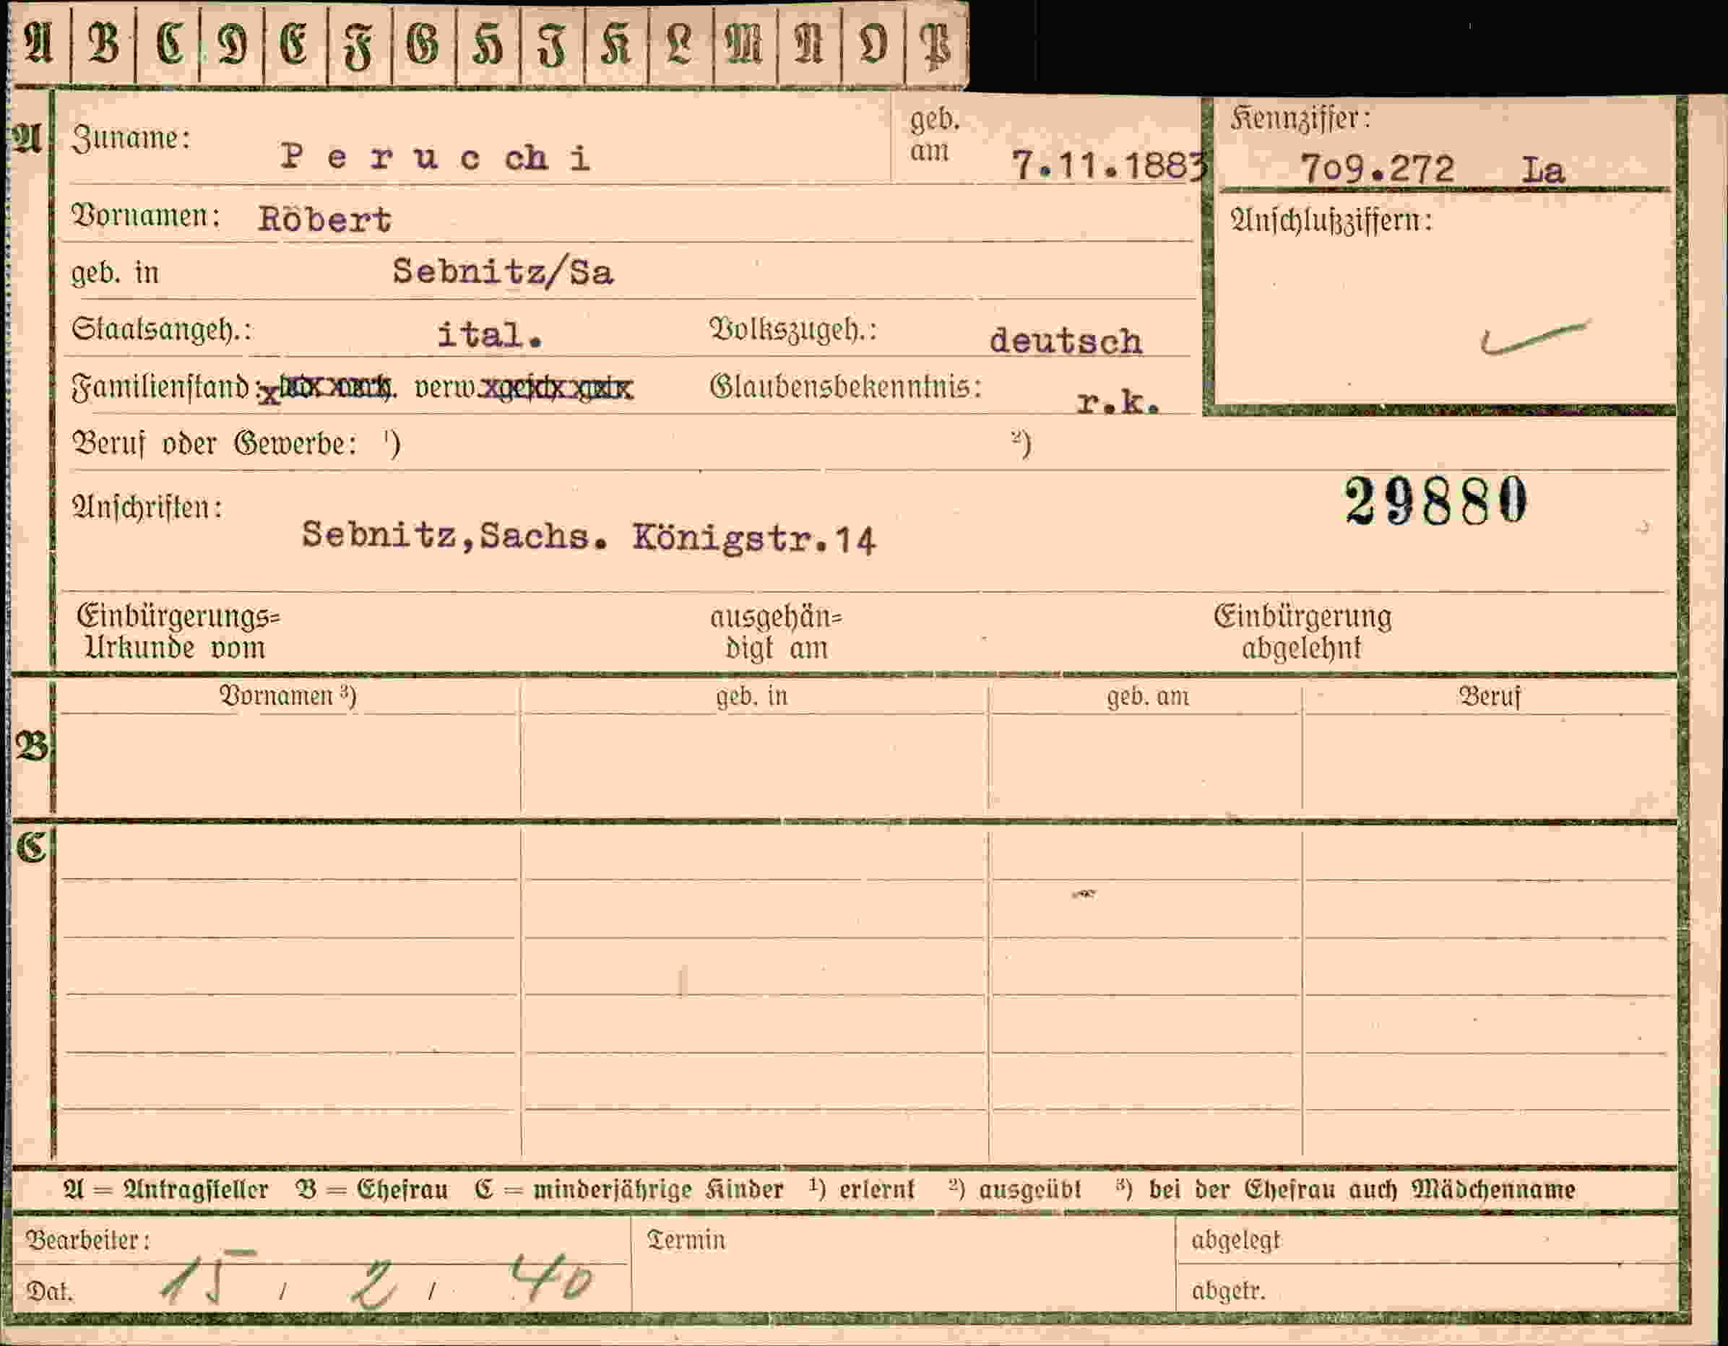Select the letter L index tab
Screen dimensions: 1728x1346
pos(681,44)
